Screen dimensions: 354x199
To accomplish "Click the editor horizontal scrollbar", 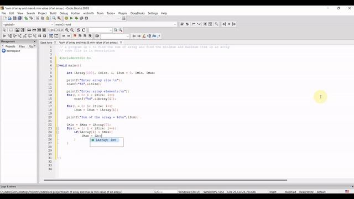I will coord(165,180).
